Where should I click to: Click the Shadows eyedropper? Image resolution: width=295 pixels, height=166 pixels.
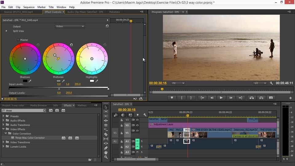(30, 81)
